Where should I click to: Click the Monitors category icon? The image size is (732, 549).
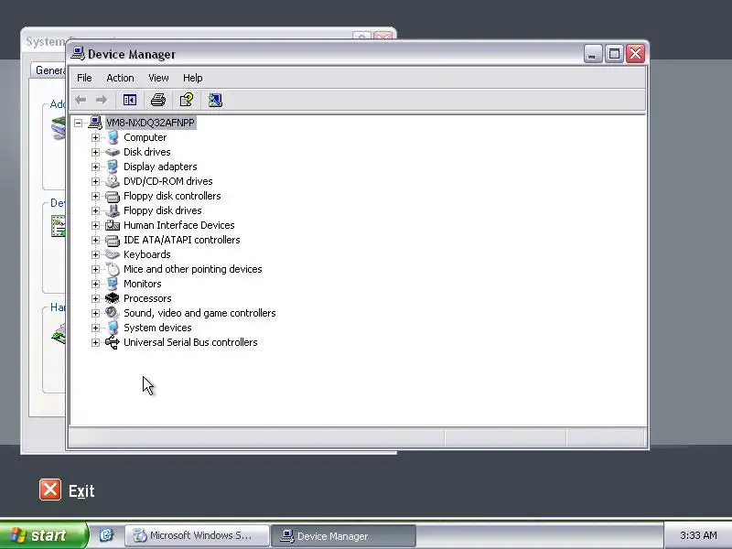[x=113, y=284]
